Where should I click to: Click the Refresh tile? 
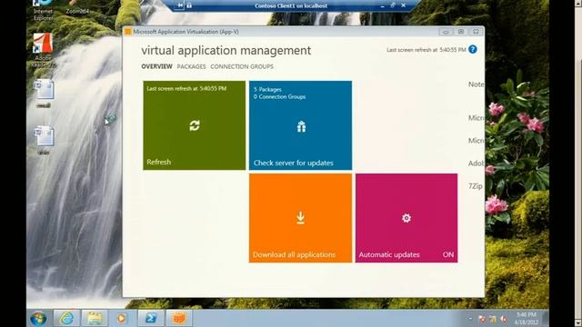[x=194, y=125]
